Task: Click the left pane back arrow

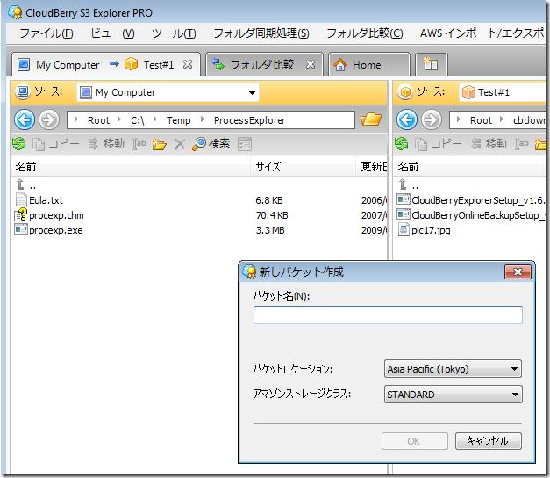Action: coord(25,119)
